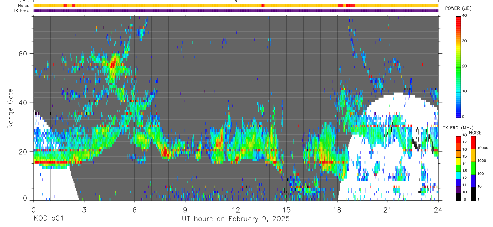
Task: Click the 3 hour tick on time axis
Action: 84,209
